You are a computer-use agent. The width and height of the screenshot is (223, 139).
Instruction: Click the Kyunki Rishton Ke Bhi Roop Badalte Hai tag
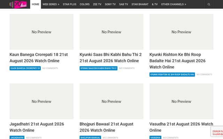(172, 74)
